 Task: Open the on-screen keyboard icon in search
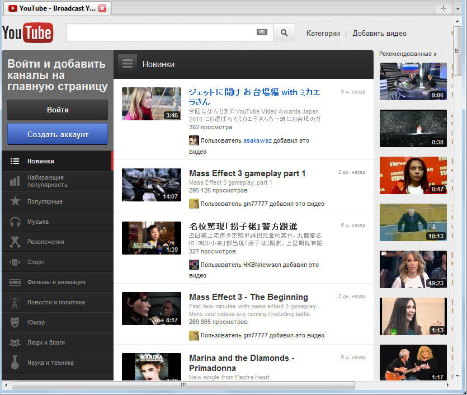pos(262,32)
